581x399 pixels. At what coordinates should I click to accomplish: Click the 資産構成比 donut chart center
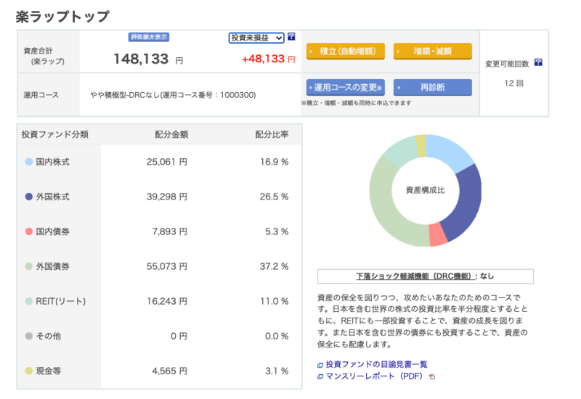tap(426, 190)
